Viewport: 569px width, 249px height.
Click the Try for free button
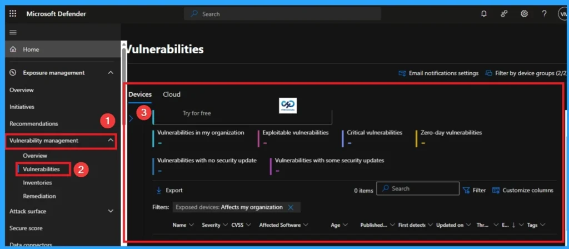[x=197, y=113]
